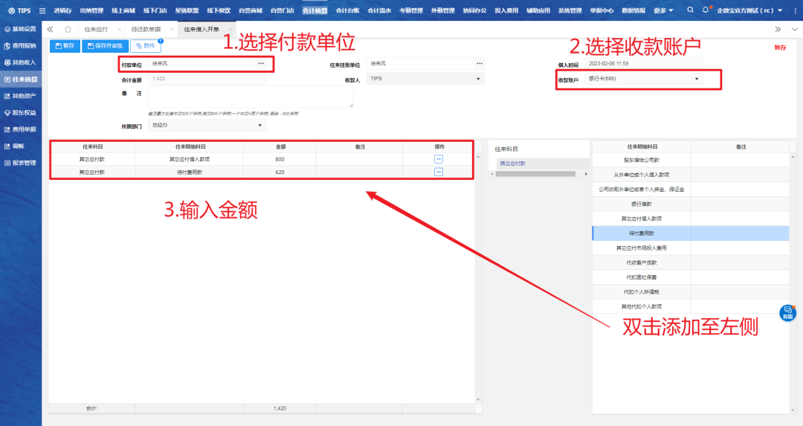Click the 附件 attachment button
803x426 pixels.
click(146, 46)
